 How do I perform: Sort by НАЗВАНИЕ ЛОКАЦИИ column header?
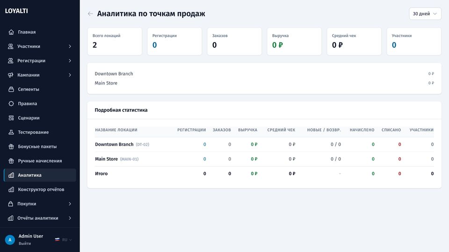pos(116,130)
